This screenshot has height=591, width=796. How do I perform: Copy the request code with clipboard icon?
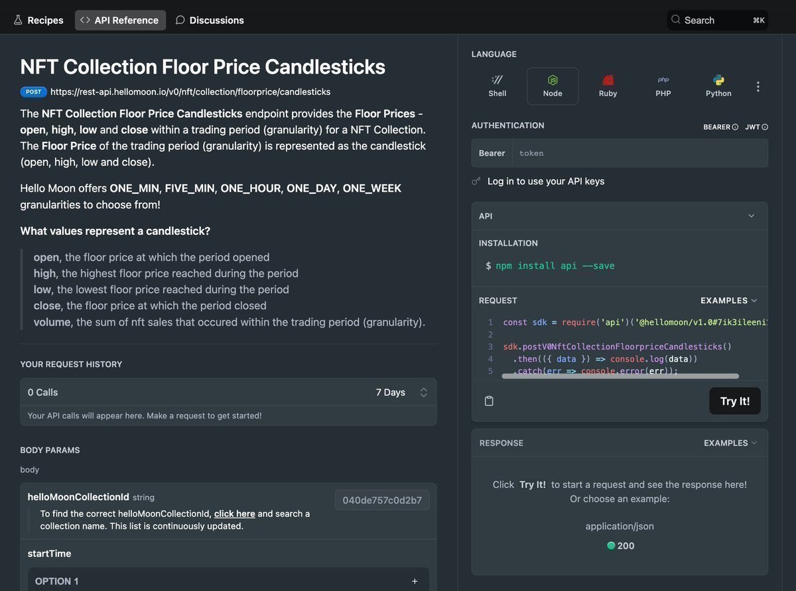[x=489, y=401]
